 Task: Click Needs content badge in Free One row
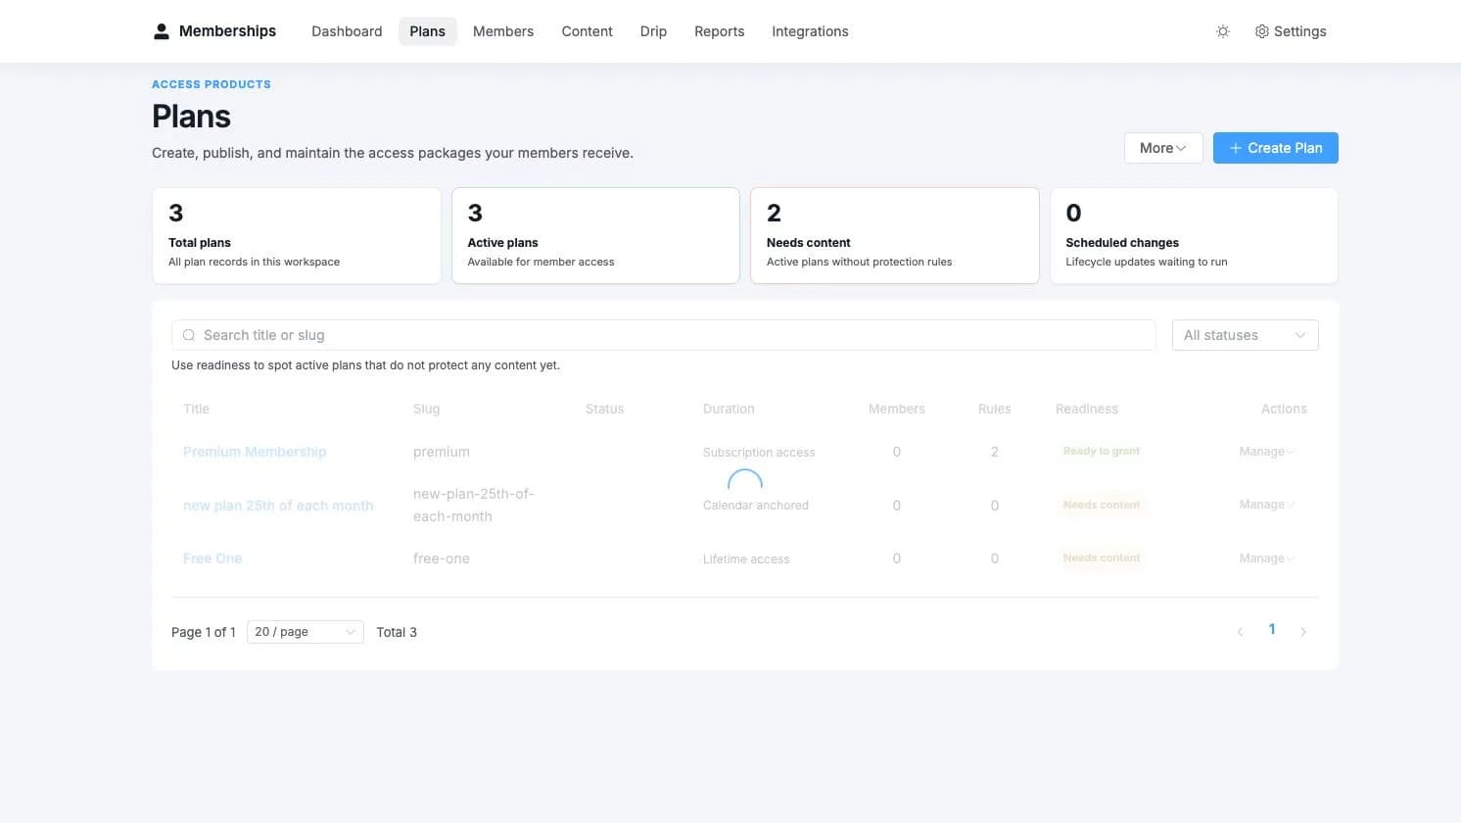click(x=1102, y=557)
